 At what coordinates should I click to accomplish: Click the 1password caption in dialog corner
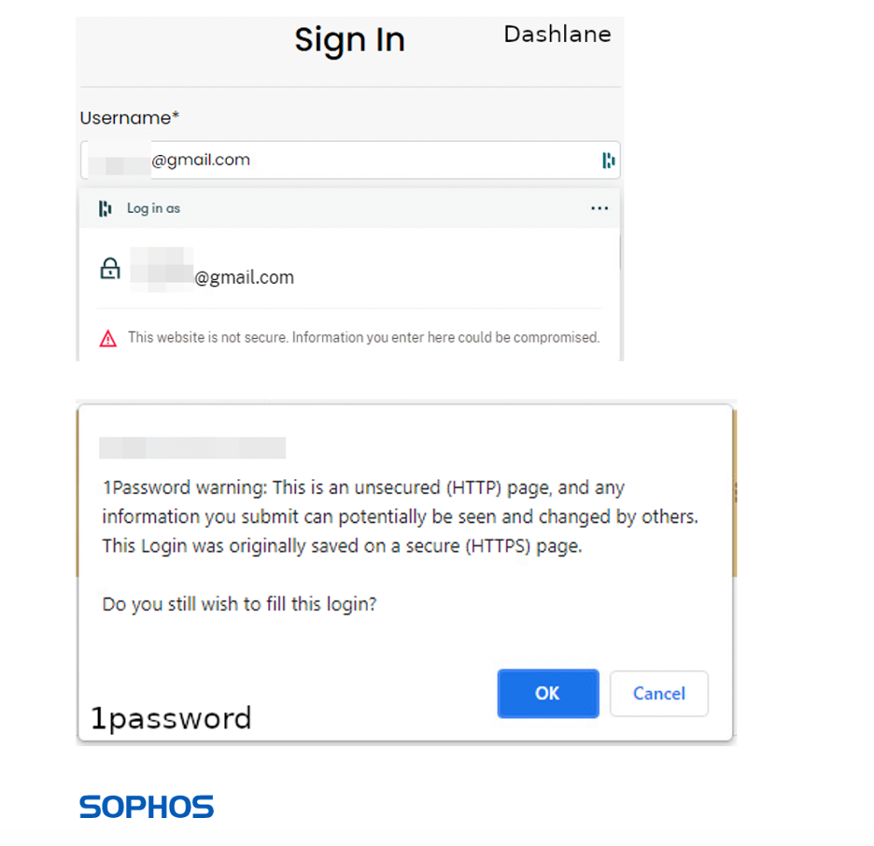[171, 718]
